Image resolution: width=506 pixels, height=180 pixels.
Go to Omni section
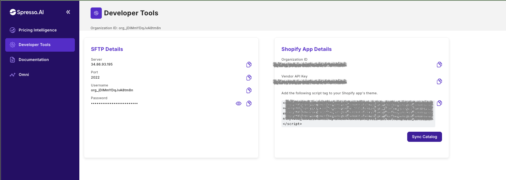pyautogui.click(x=40, y=74)
